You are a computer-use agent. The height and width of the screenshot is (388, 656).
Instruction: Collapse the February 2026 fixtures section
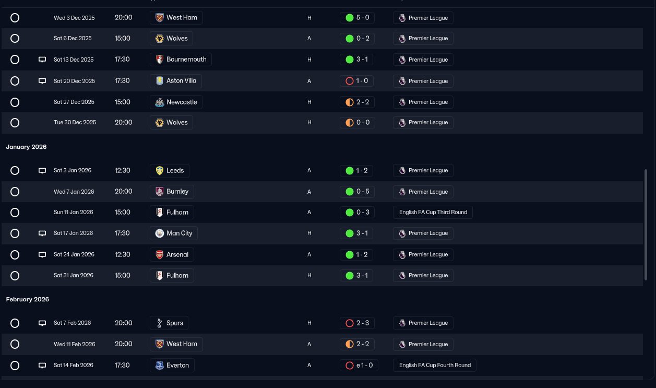27,299
